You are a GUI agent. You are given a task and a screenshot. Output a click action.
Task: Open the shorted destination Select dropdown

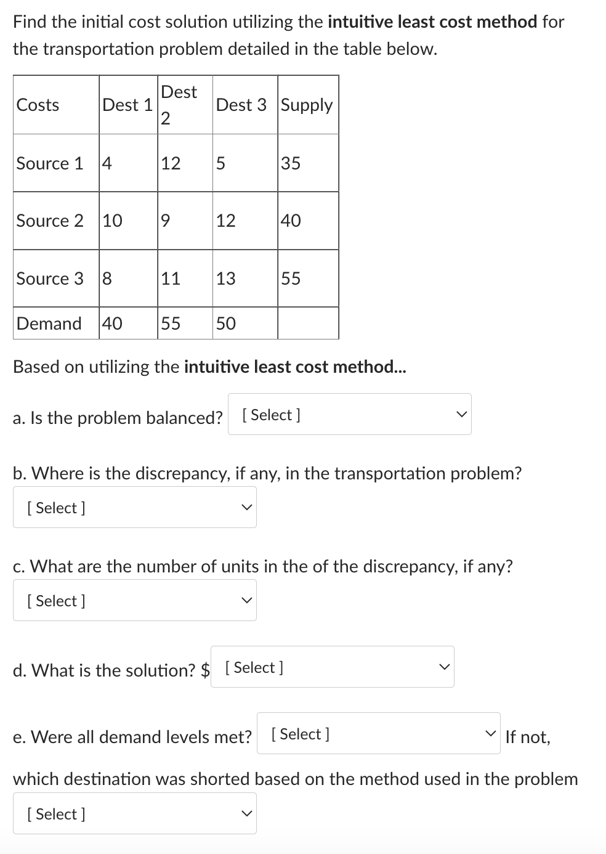[134, 813]
